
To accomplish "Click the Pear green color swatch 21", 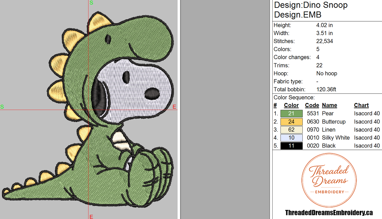I will pyautogui.click(x=291, y=113).
